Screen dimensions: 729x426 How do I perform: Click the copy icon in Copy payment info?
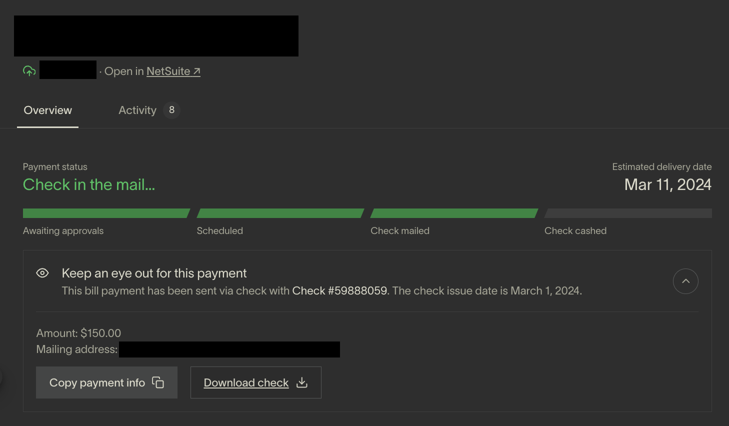tap(158, 382)
